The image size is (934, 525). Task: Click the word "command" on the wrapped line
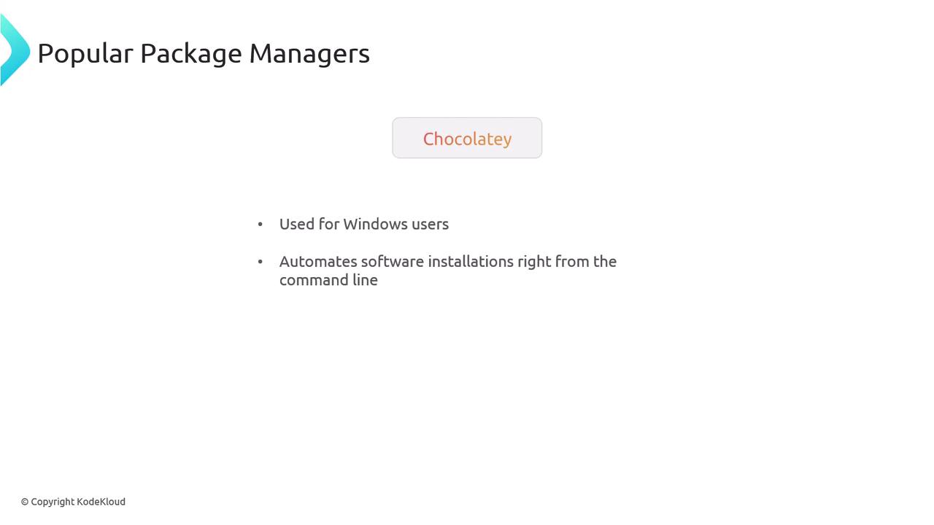click(314, 280)
